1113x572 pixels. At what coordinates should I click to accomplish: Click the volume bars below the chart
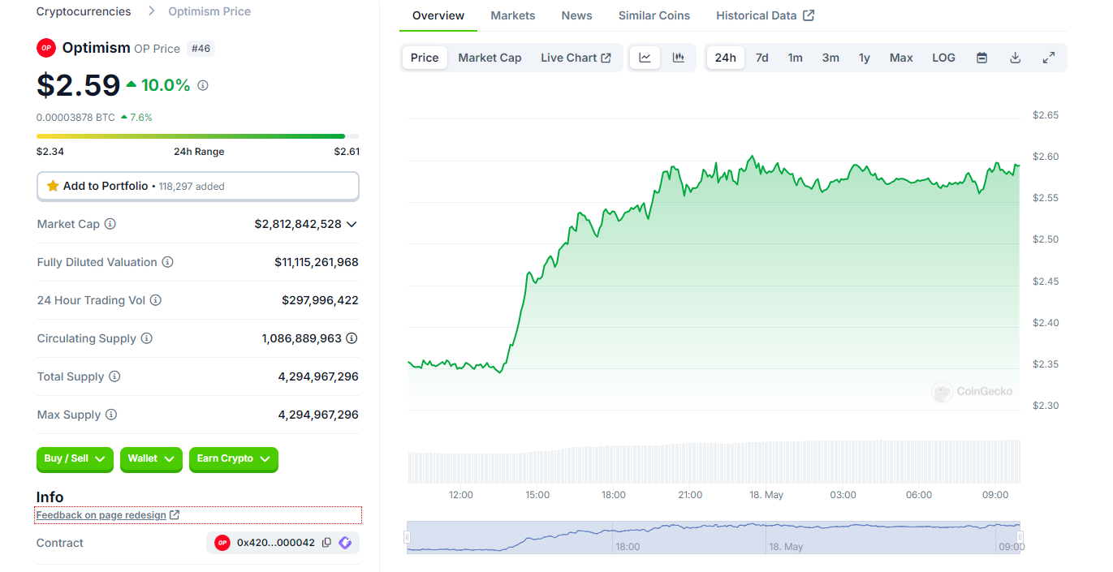click(714, 462)
